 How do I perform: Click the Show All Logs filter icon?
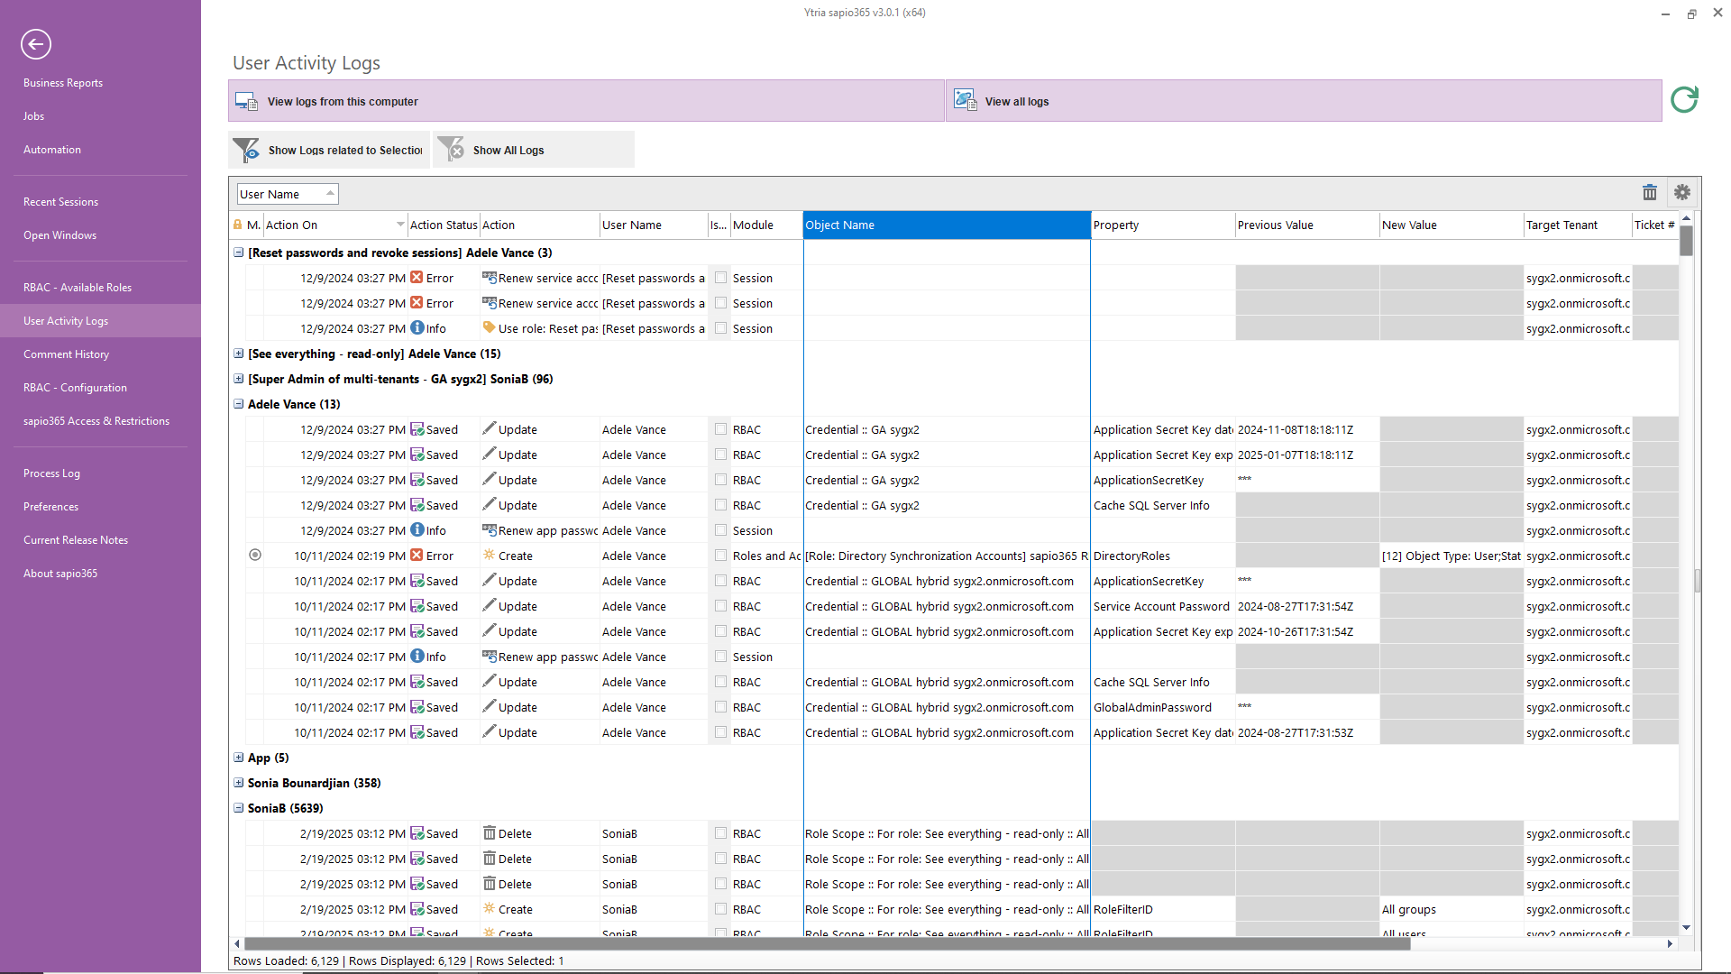pos(451,150)
